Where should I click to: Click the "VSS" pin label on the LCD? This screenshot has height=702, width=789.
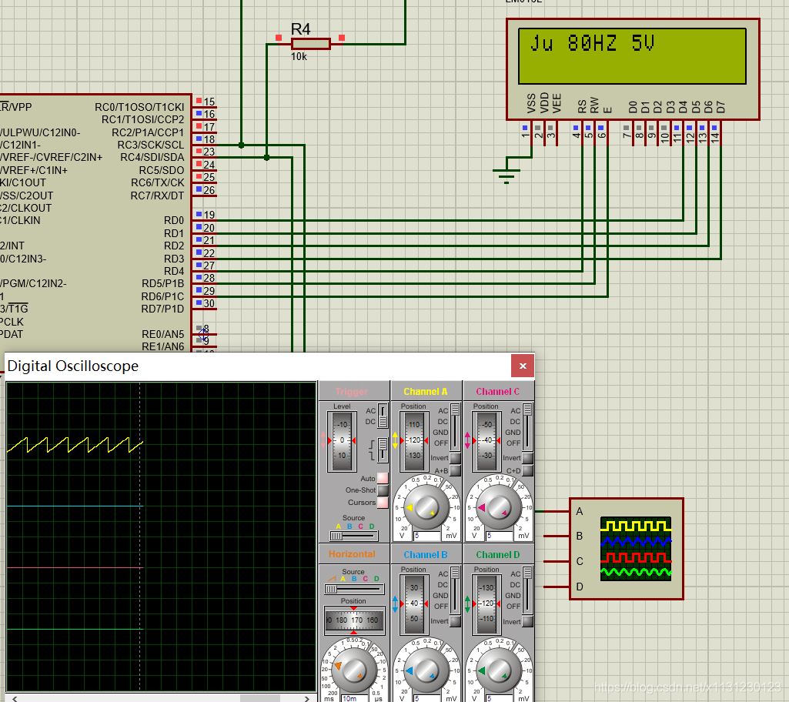click(x=531, y=103)
